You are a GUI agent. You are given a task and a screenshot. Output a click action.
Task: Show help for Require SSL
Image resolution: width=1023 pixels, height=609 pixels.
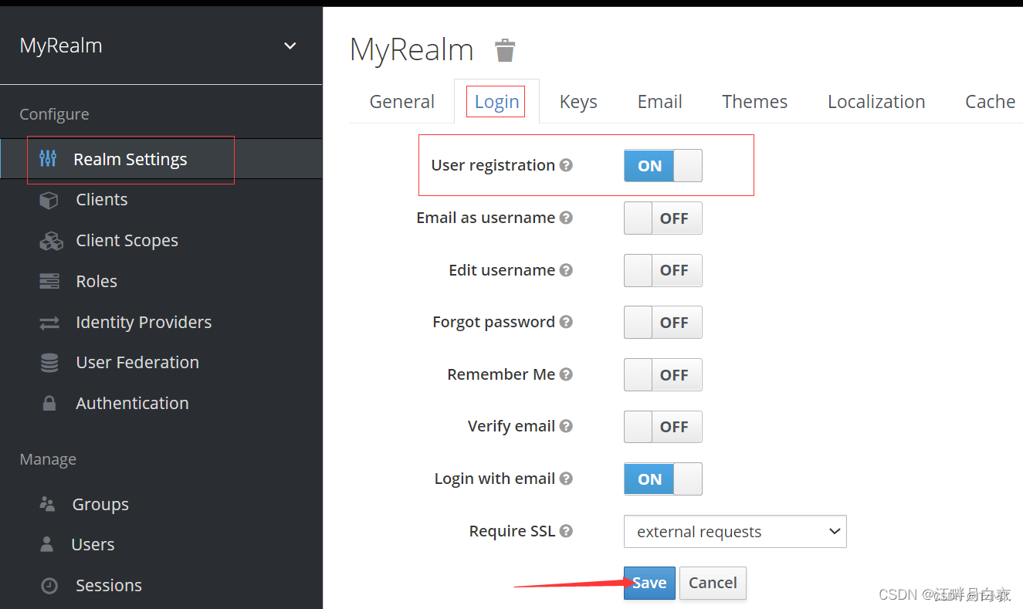pos(566,531)
